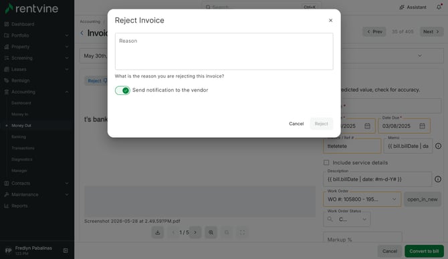448x259 pixels.
Task: Click the Screening list icon
Action: click(7, 58)
